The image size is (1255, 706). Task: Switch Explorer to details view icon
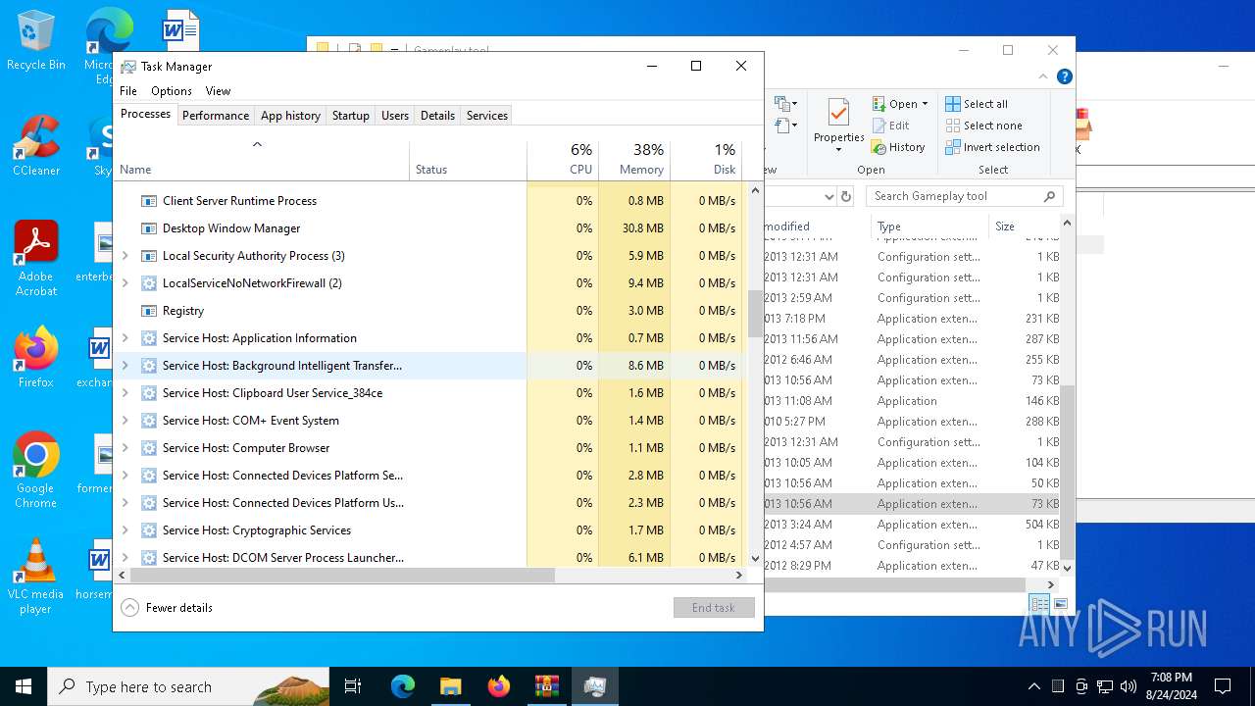(x=1039, y=604)
